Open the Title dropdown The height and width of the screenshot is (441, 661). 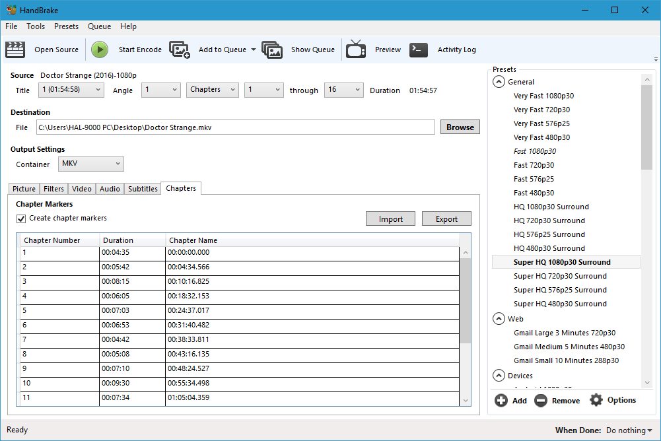click(71, 90)
